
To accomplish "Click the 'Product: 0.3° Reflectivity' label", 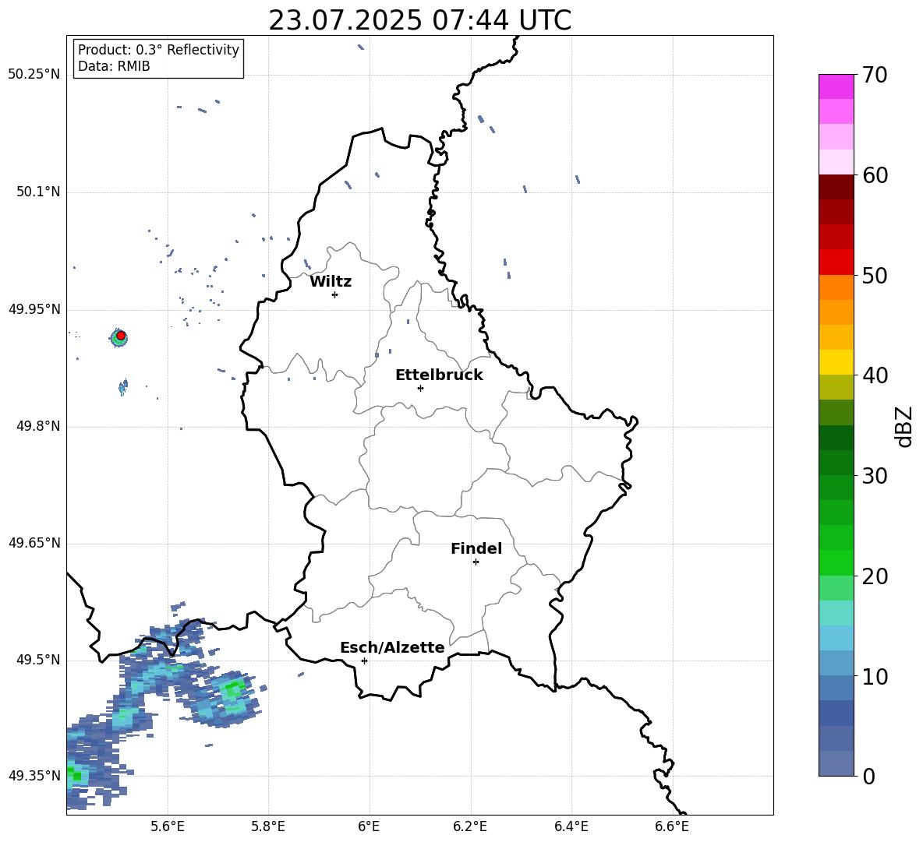I will tap(158, 49).
